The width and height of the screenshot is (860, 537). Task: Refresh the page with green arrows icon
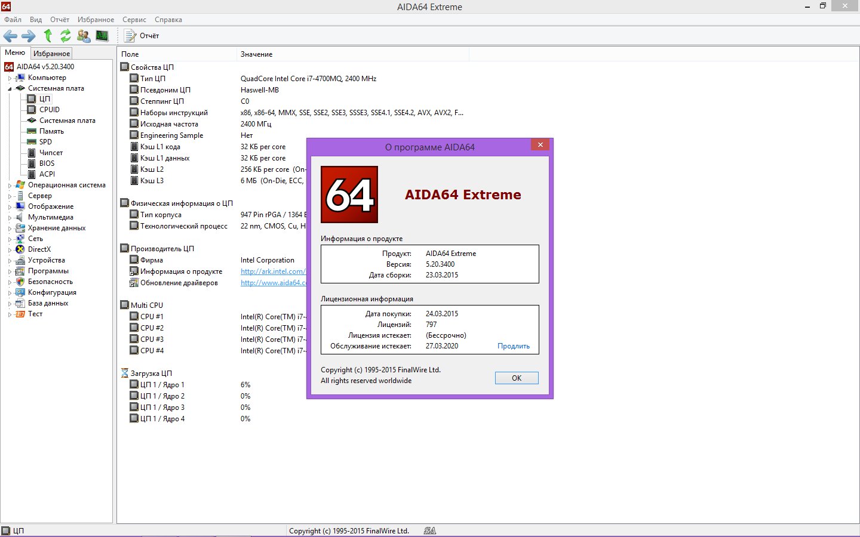65,36
